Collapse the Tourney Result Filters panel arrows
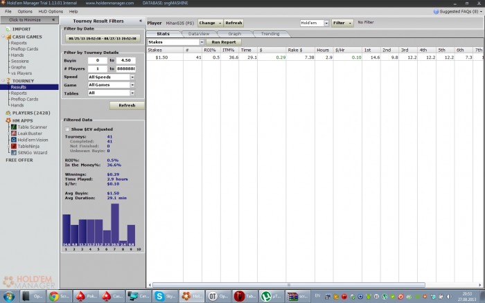 (x=141, y=21)
